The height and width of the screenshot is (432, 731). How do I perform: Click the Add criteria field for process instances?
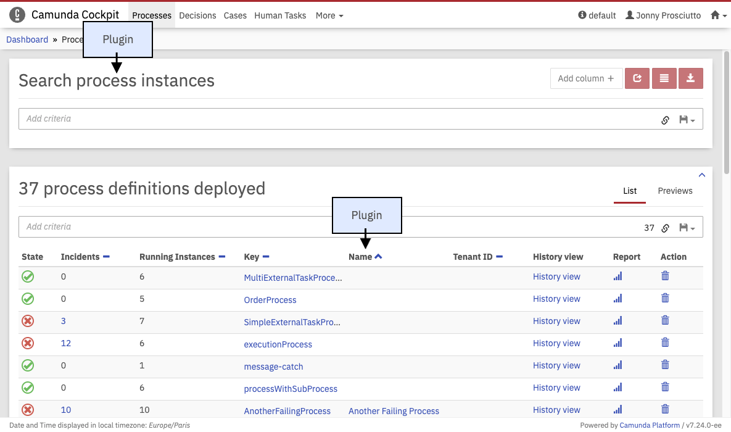pos(333,118)
